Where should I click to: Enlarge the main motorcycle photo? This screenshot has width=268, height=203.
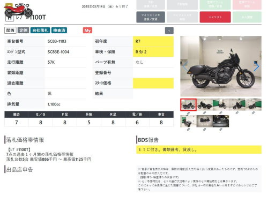(x=221, y=66)
